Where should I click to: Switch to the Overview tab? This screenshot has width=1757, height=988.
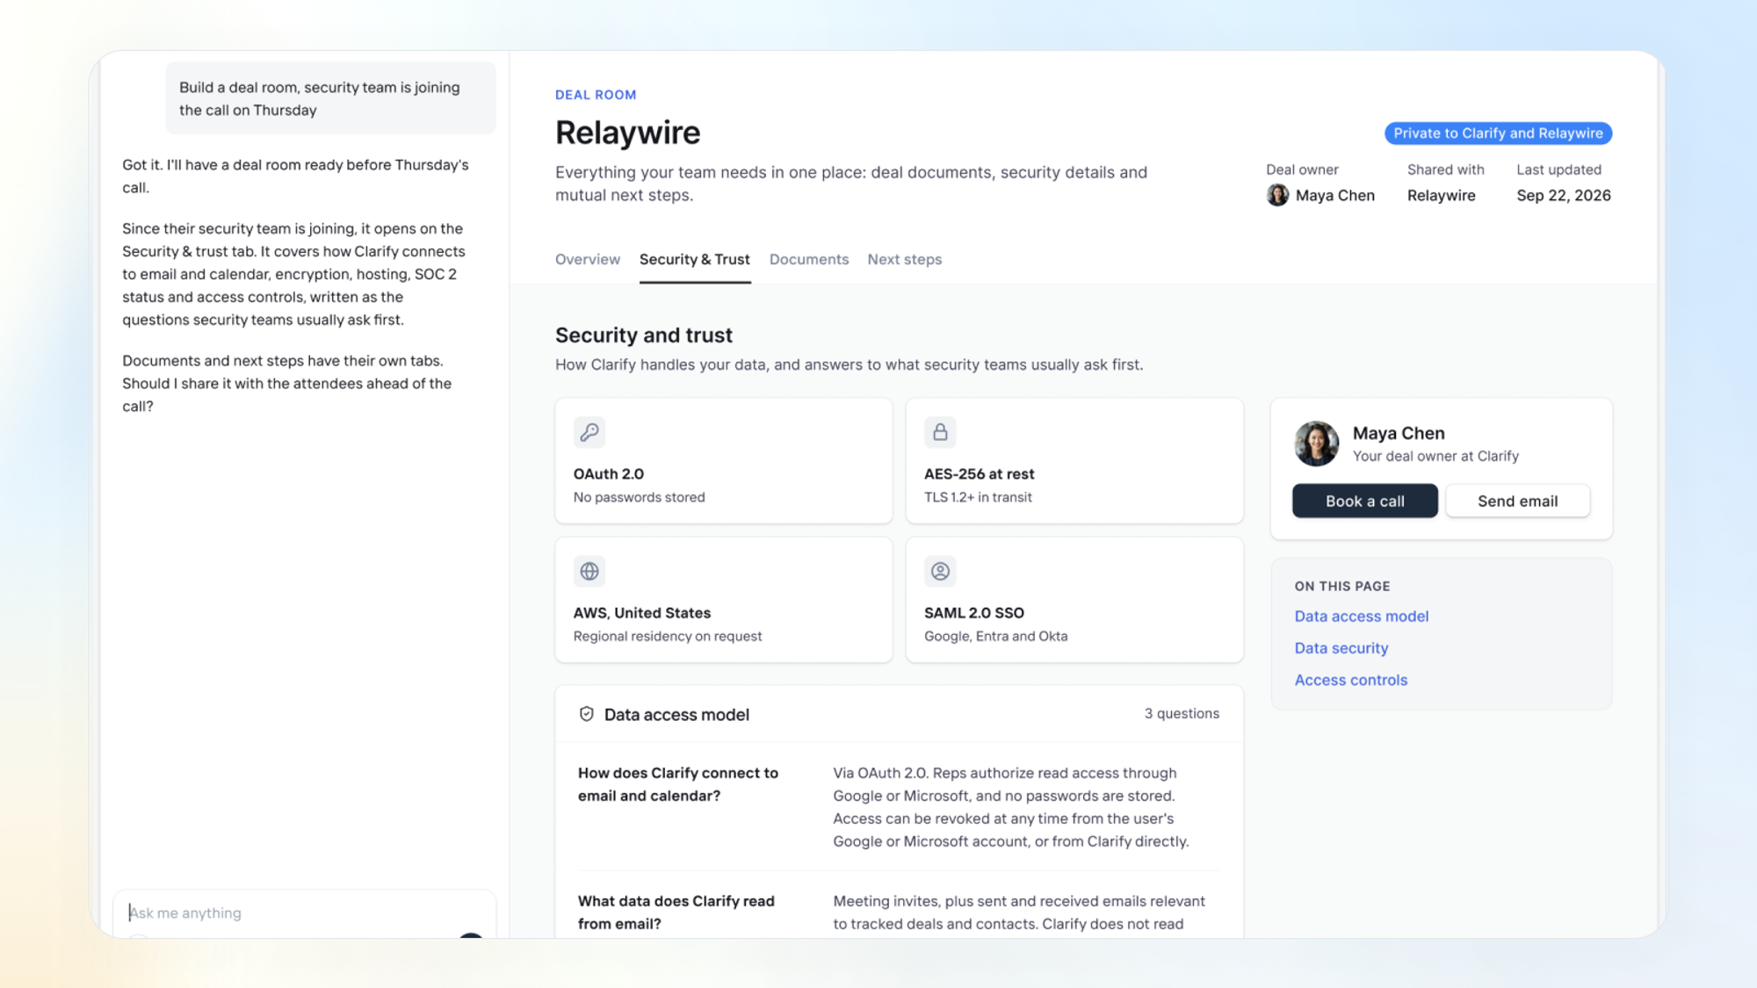(x=588, y=259)
